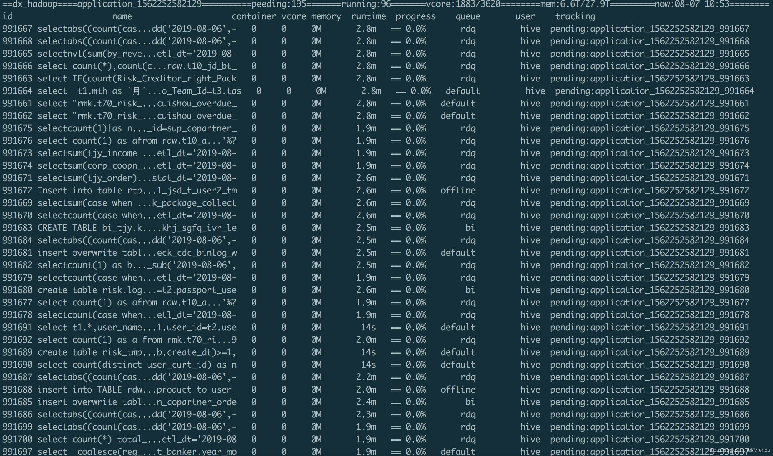Click 'bi' queue of job 991683
Image resolution: width=773 pixels, height=456 pixels.
tap(470, 228)
